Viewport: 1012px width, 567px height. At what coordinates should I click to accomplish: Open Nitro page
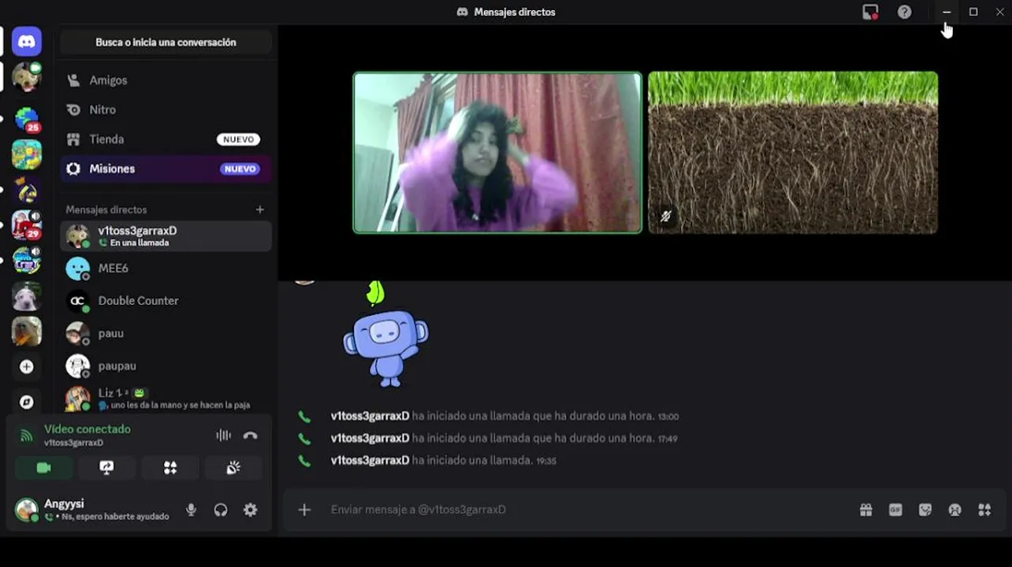click(166, 109)
